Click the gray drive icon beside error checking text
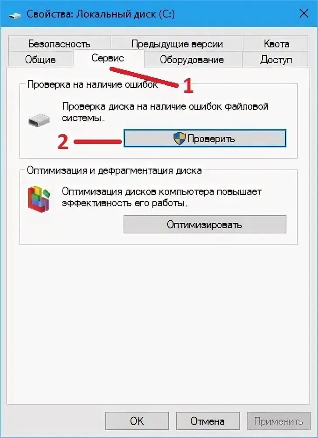Viewport: 318px width, 438px height. [x=39, y=119]
